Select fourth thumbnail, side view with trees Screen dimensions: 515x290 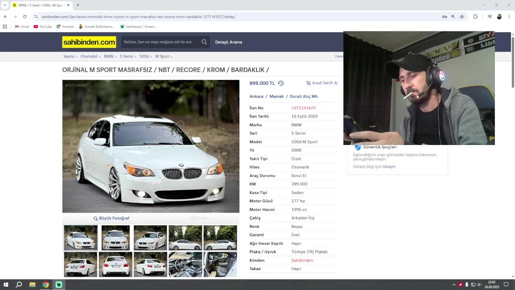pos(185,238)
